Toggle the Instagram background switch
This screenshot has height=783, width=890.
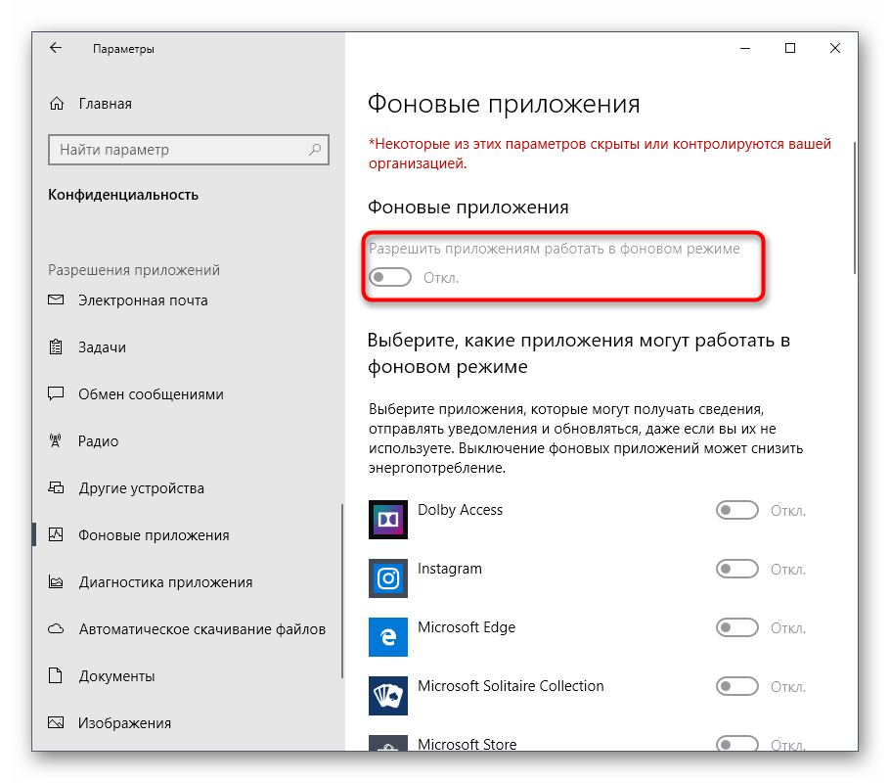(737, 569)
